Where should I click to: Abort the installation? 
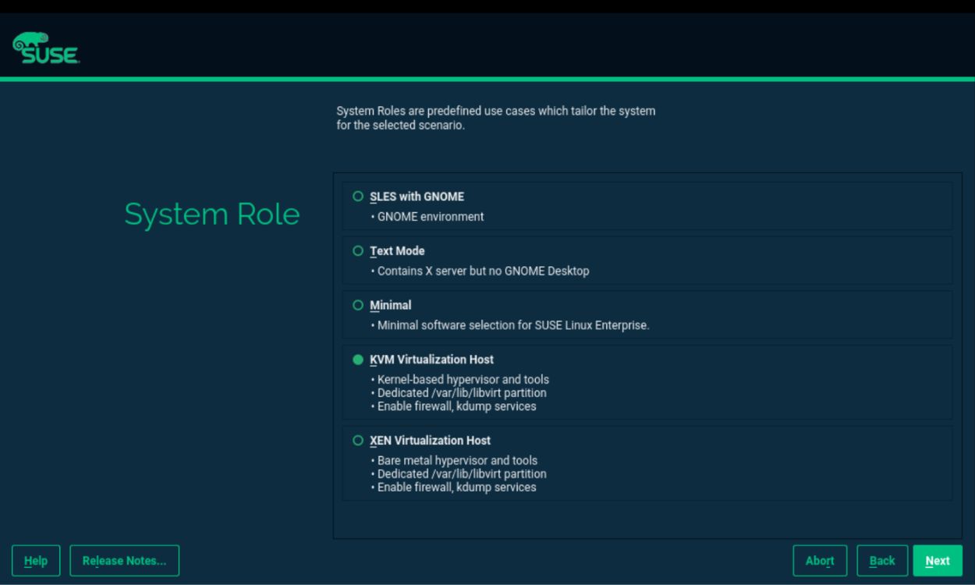820,560
